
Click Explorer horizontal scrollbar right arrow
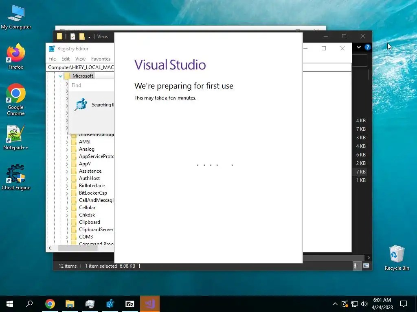368,258
